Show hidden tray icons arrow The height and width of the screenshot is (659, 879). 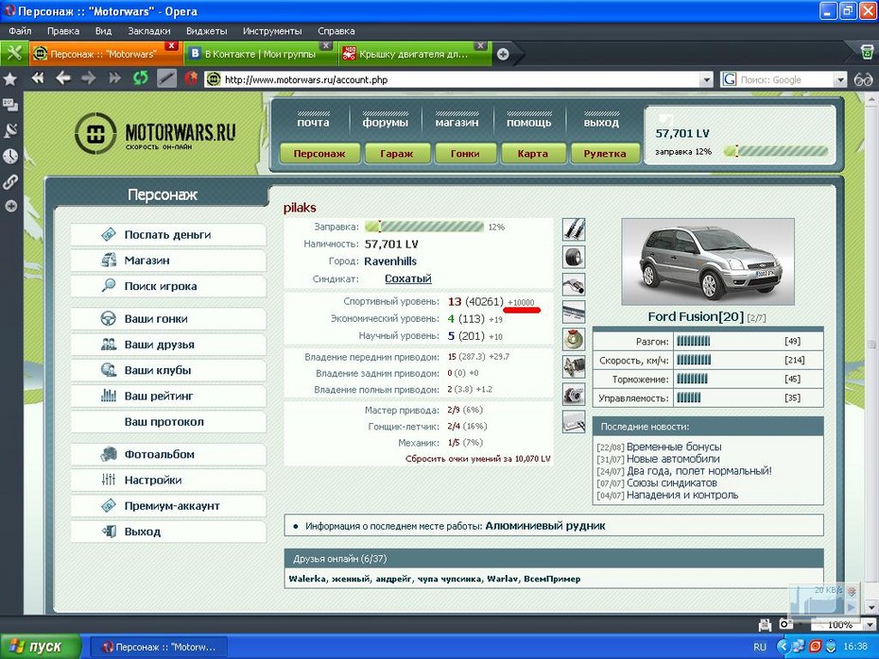click(x=783, y=647)
